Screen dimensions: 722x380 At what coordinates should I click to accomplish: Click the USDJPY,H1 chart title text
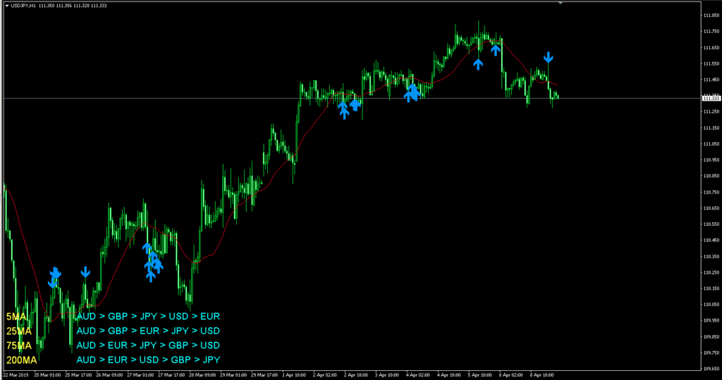coord(23,5)
